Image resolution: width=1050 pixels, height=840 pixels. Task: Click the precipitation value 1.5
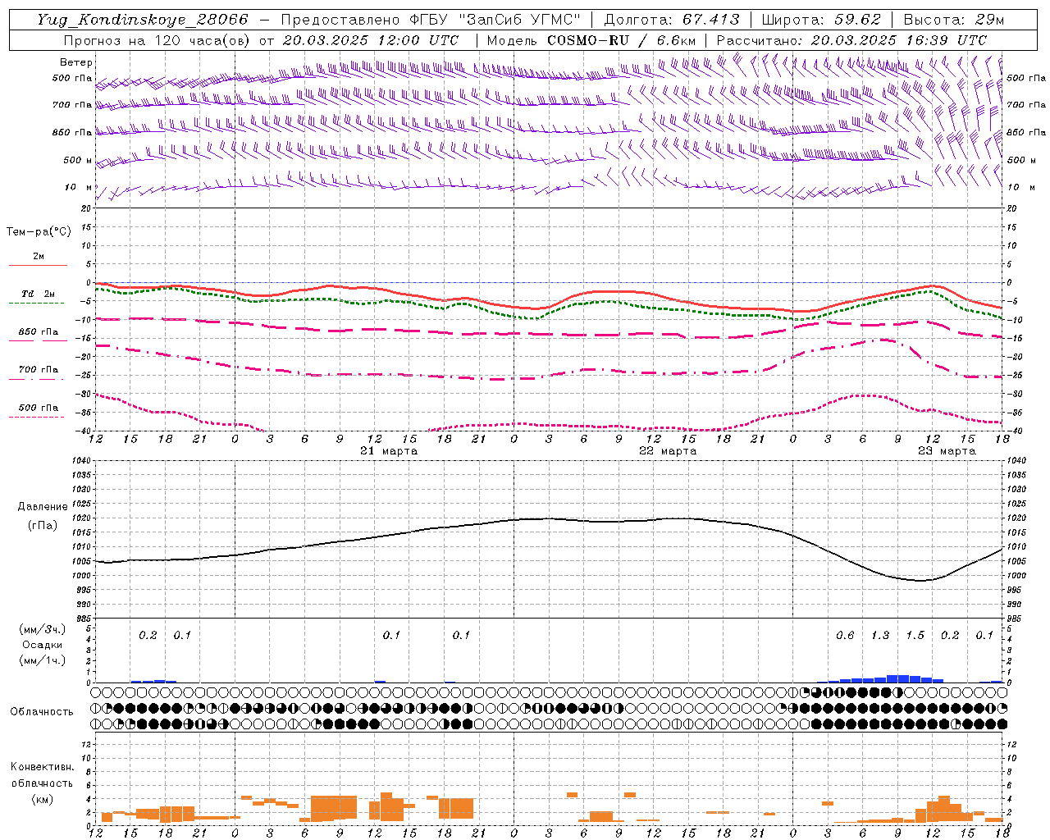pyautogui.click(x=915, y=636)
